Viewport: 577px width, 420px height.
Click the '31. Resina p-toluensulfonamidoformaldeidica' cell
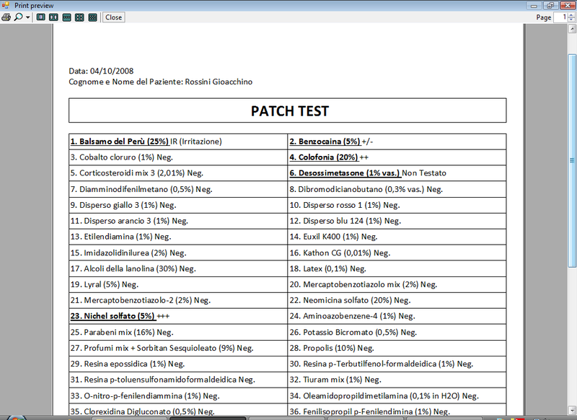coord(178,380)
